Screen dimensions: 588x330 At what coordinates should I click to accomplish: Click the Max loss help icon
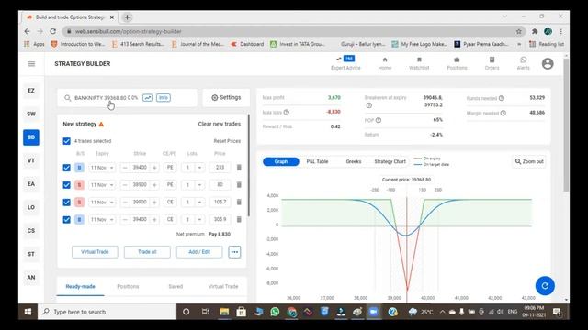coord(287,112)
